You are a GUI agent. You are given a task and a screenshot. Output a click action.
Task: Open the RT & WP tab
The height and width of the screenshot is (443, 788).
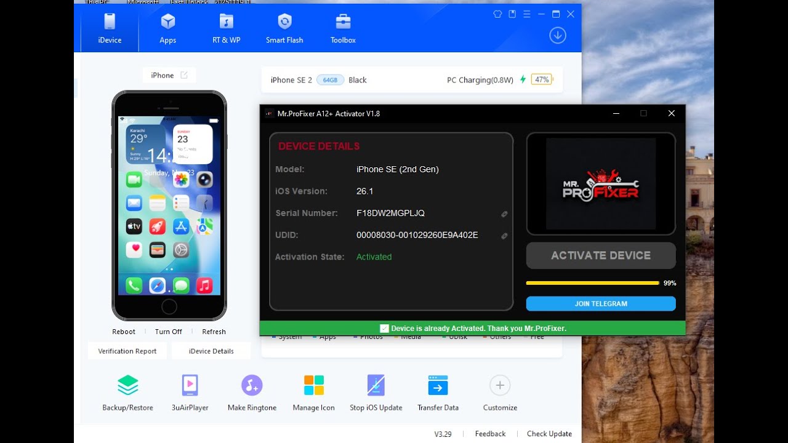[226, 29]
